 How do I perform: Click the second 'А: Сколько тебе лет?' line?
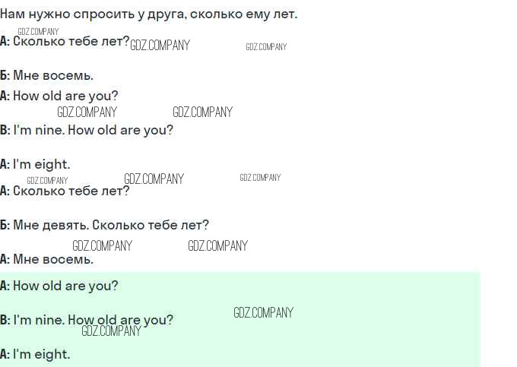point(65,191)
